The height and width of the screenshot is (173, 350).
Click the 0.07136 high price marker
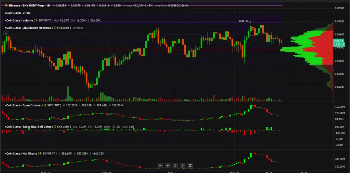[244, 22]
